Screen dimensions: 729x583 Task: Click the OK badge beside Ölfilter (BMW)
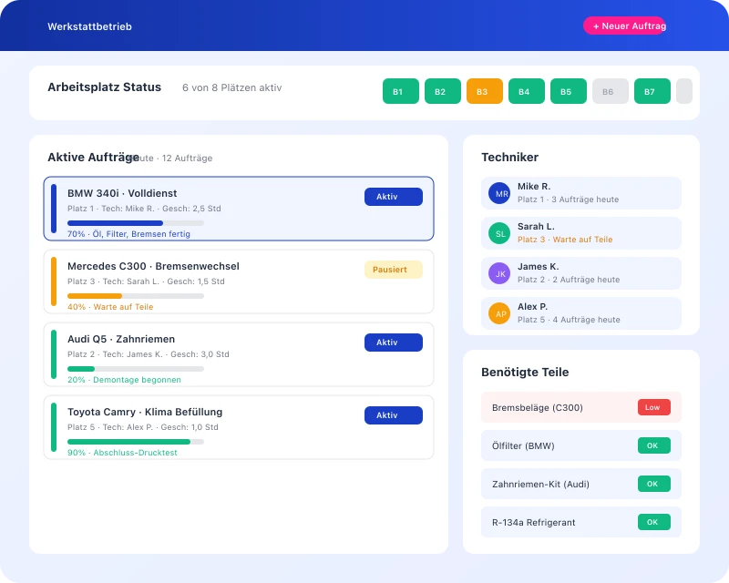652,445
